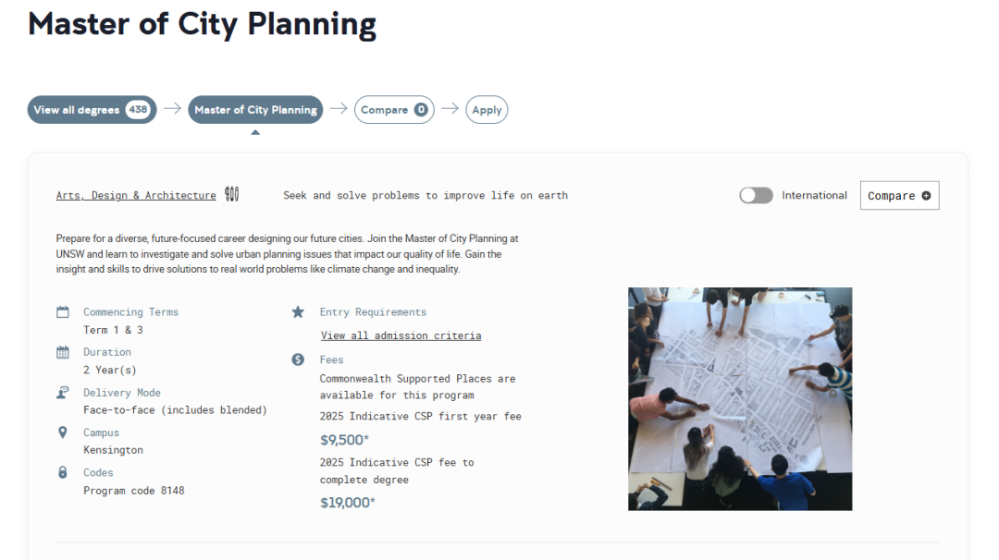The image size is (999, 560).
Task: Click the calendar icon beside Commencing Terms
Action: point(63,312)
